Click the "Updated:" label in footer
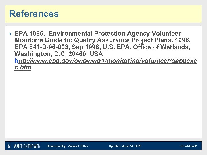The width and height of the screenshot is (207, 155). pyautogui.click(x=115, y=146)
